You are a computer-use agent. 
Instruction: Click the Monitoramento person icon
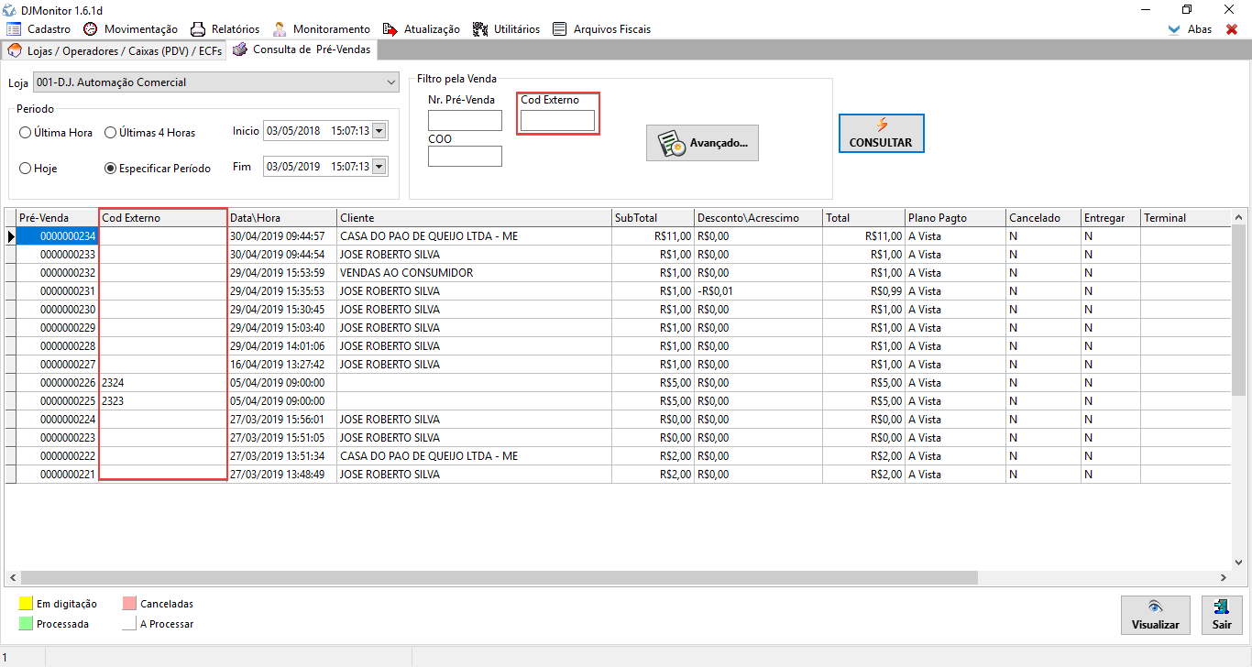[x=279, y=29]
